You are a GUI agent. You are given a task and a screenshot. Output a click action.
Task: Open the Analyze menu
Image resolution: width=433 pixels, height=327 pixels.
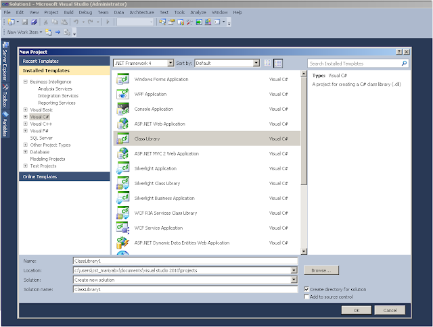coord(198,12)
